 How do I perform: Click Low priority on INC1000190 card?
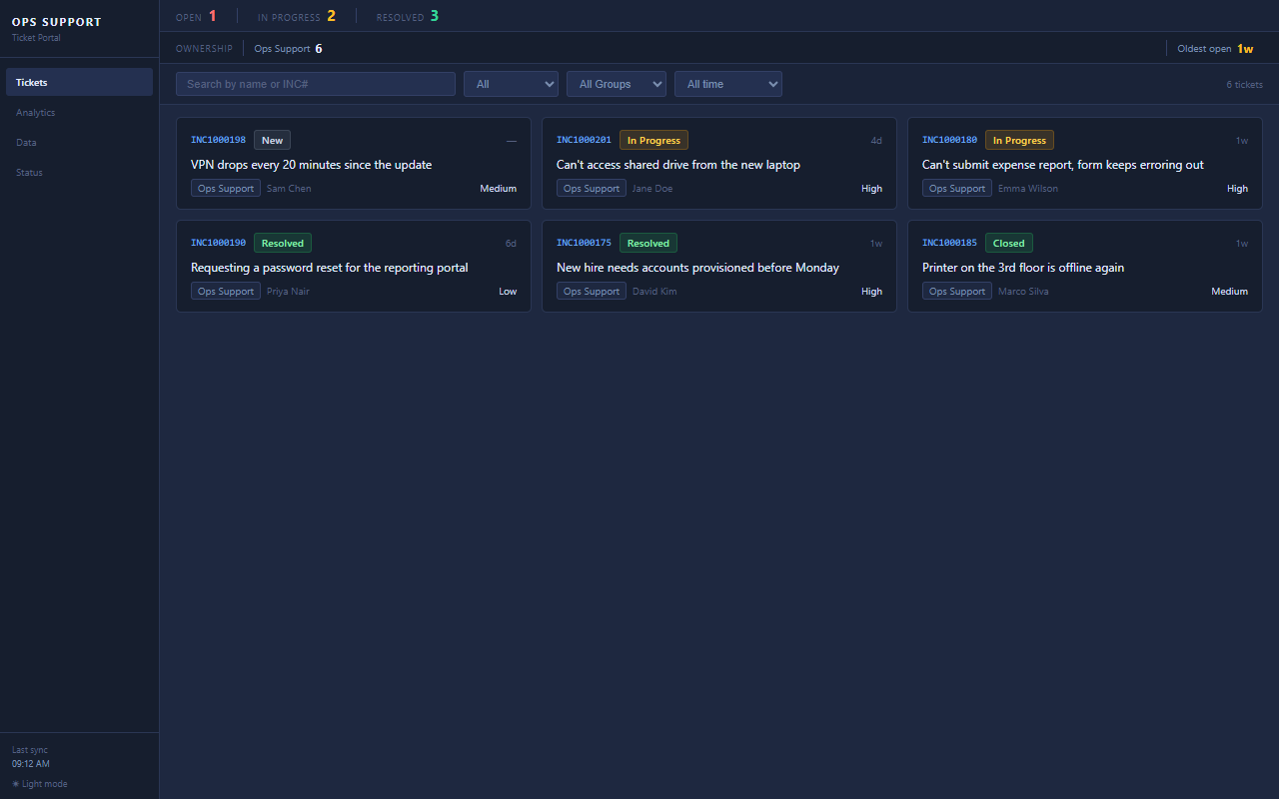pos(509,292)
